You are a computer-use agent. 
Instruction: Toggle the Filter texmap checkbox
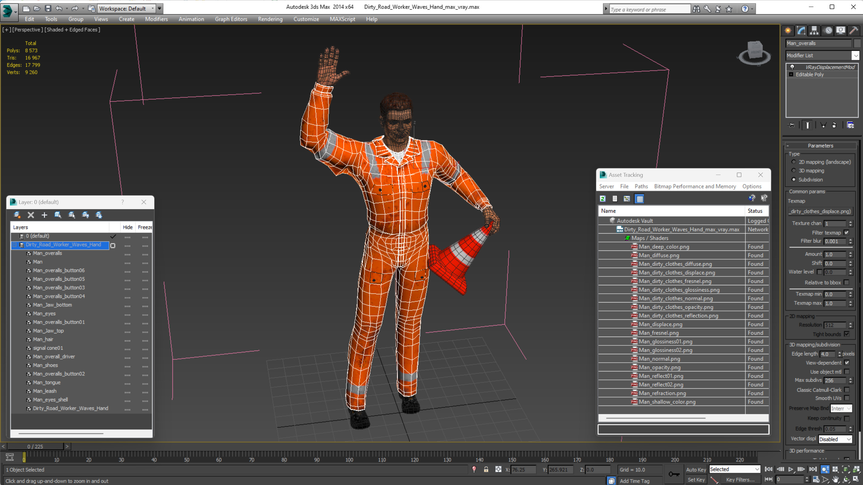[x=847, y=233]
